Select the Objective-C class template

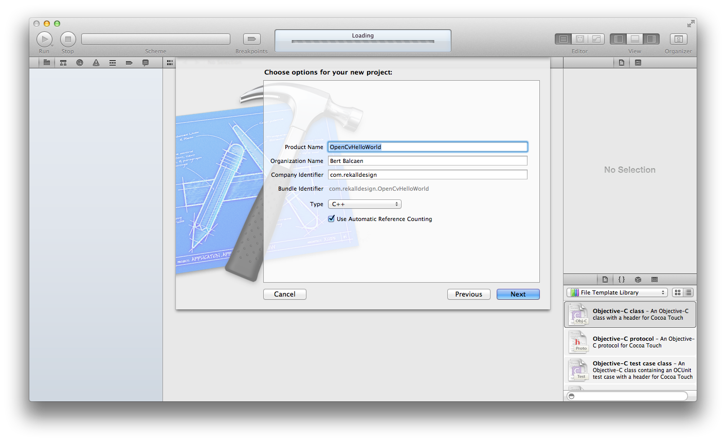(x=630, y=315)
